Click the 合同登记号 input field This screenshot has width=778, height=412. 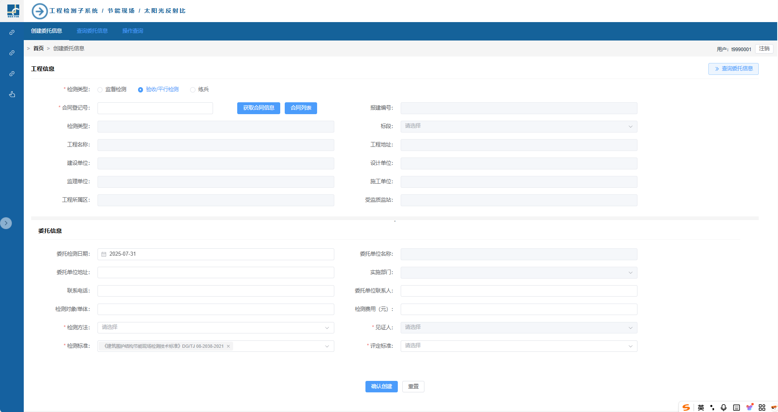(155, 108)
